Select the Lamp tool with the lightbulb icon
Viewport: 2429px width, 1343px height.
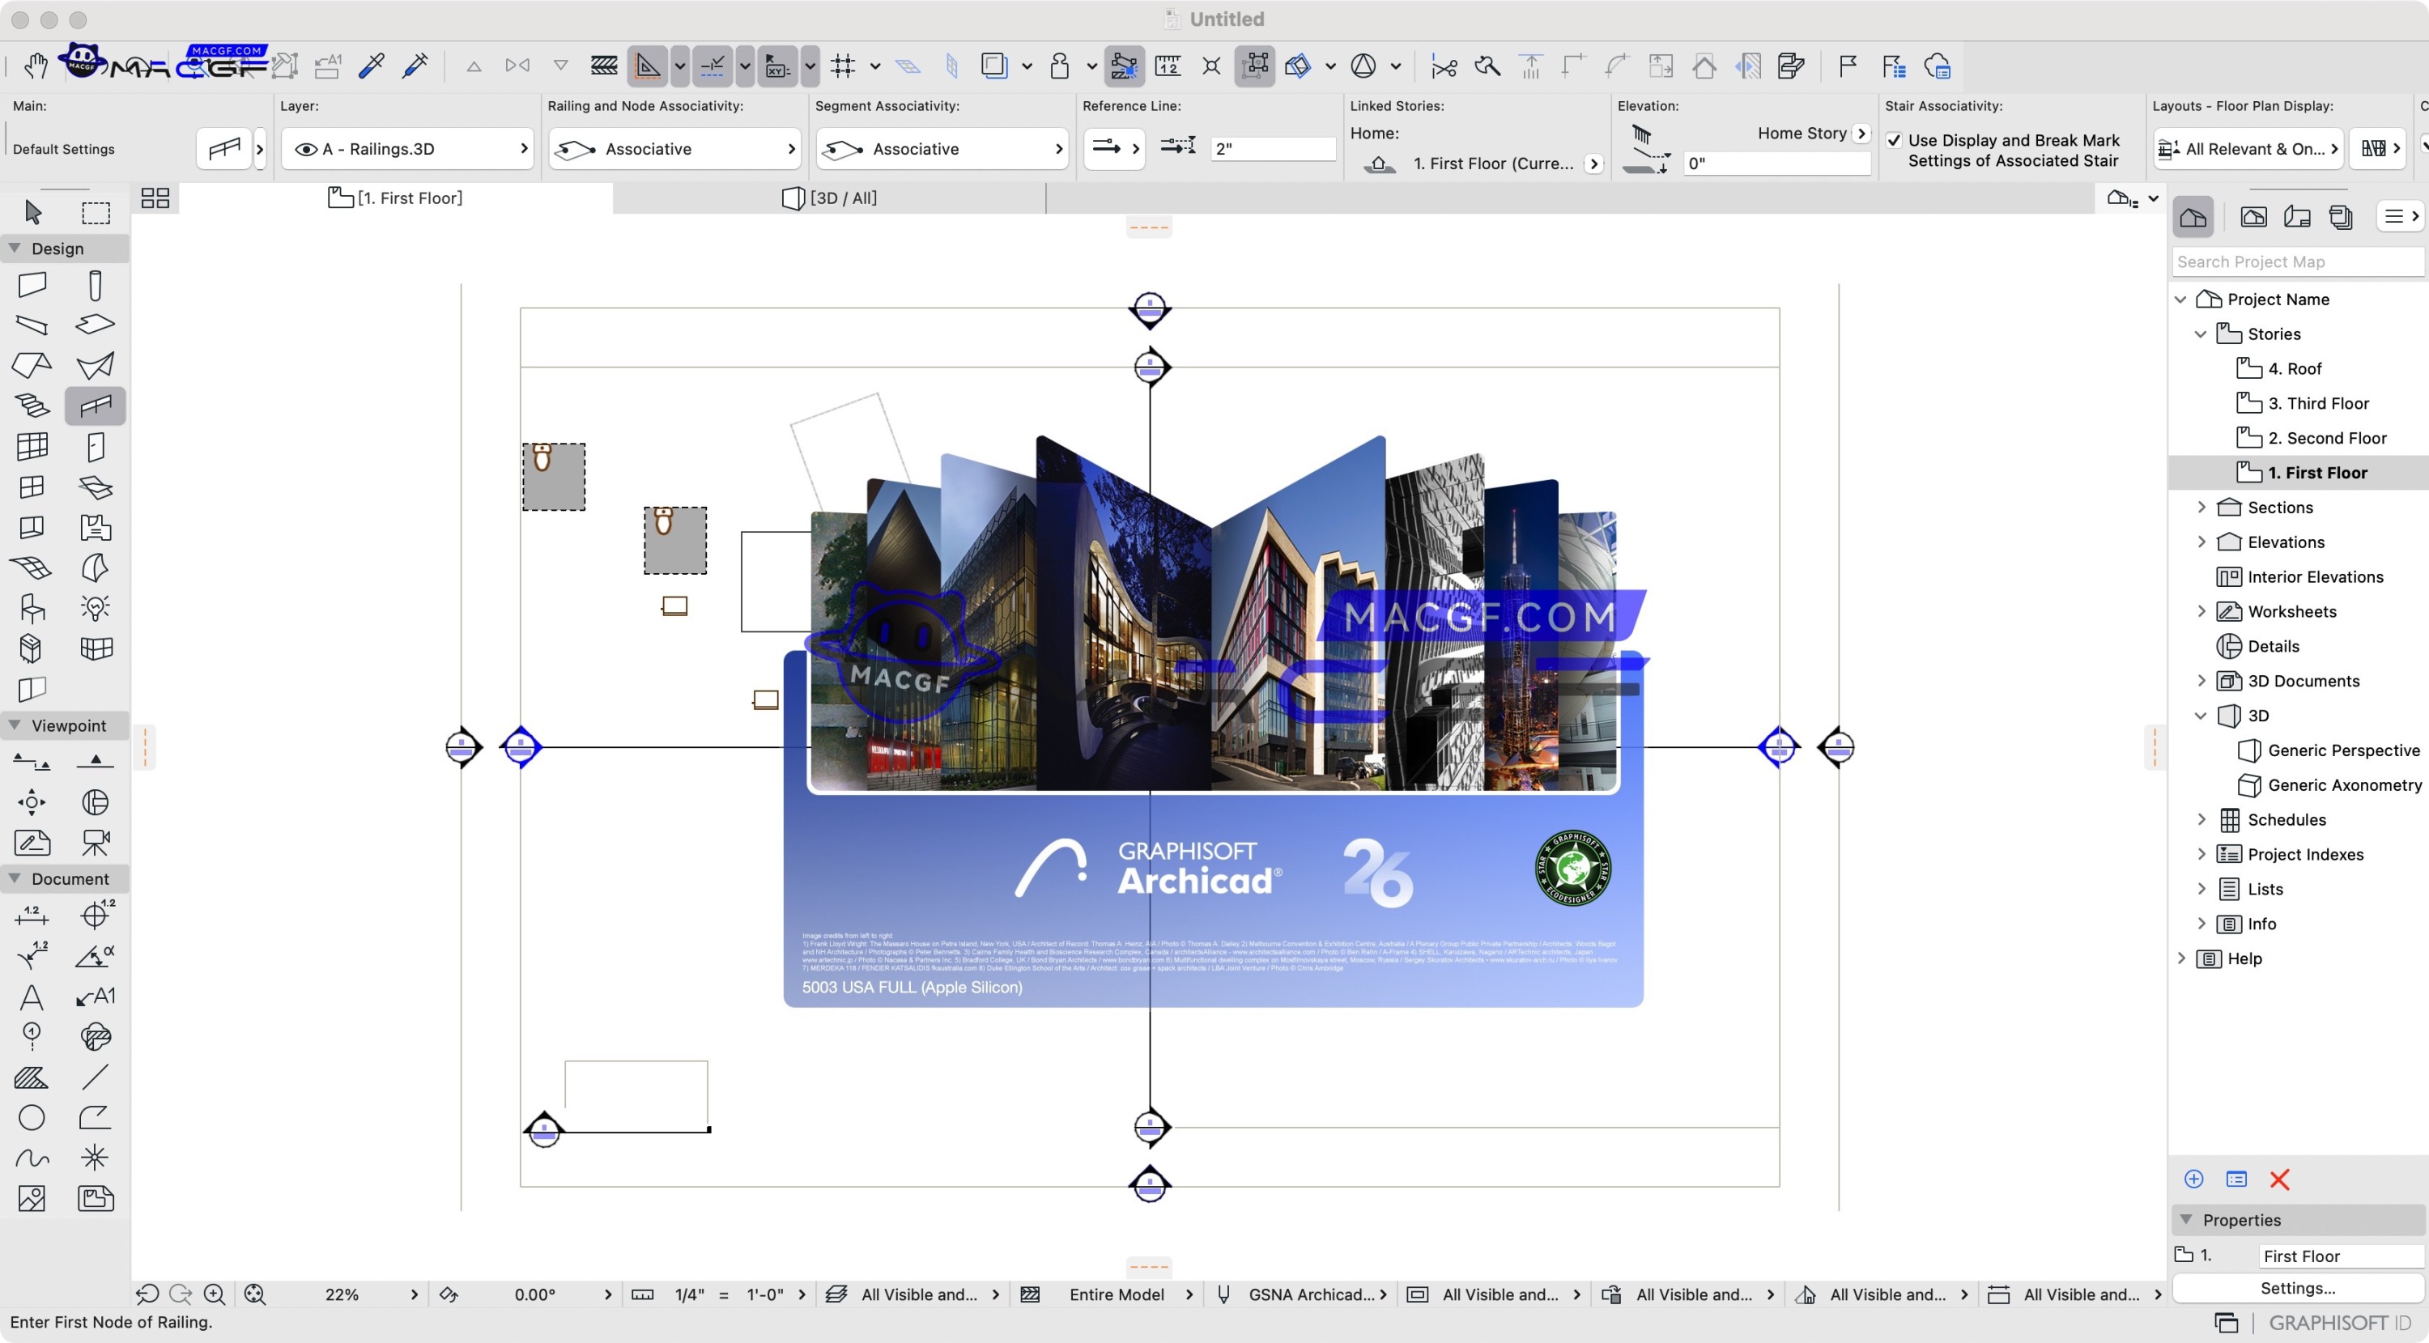pos(94,608)
